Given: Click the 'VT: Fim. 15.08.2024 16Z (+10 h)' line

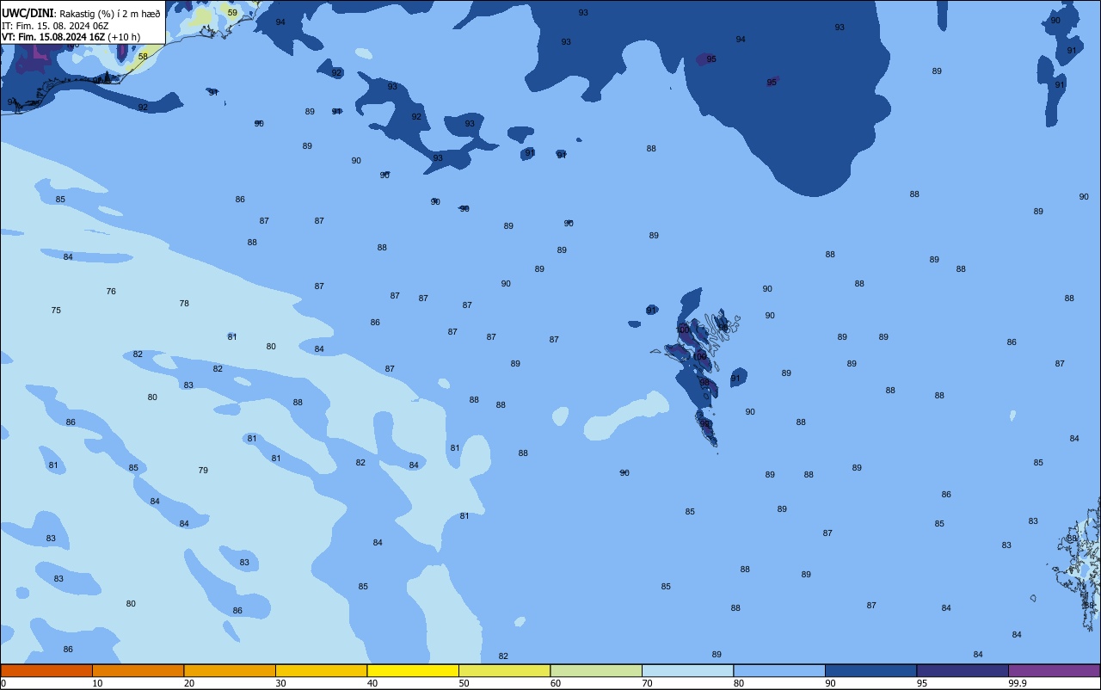Looking at the screenshot, I should click(x=71, y=37).
